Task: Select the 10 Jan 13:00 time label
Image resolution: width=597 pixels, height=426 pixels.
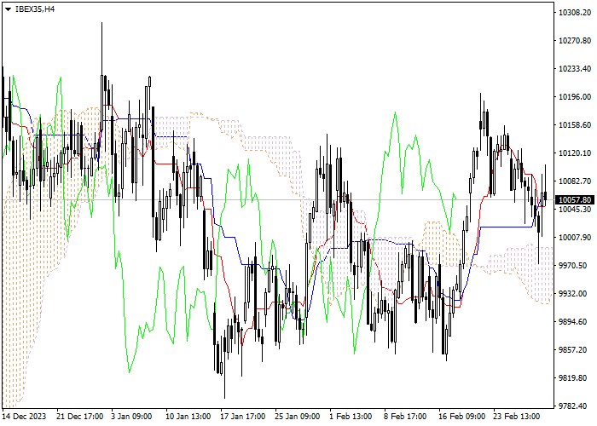Action: click(x=188, y=417)
